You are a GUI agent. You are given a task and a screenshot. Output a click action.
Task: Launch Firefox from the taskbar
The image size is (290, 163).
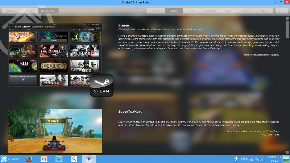coord(29,159)
